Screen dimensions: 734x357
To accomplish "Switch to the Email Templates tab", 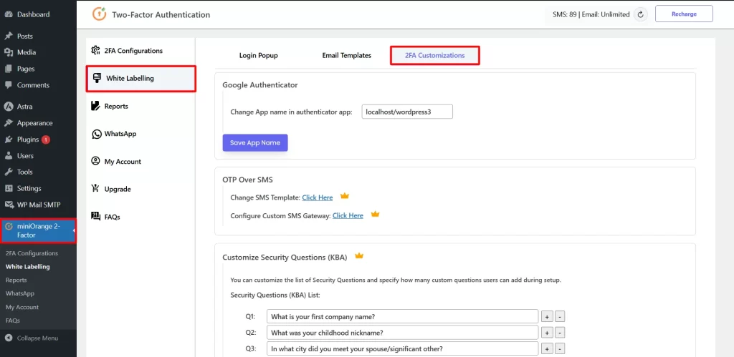I will 346,56.
